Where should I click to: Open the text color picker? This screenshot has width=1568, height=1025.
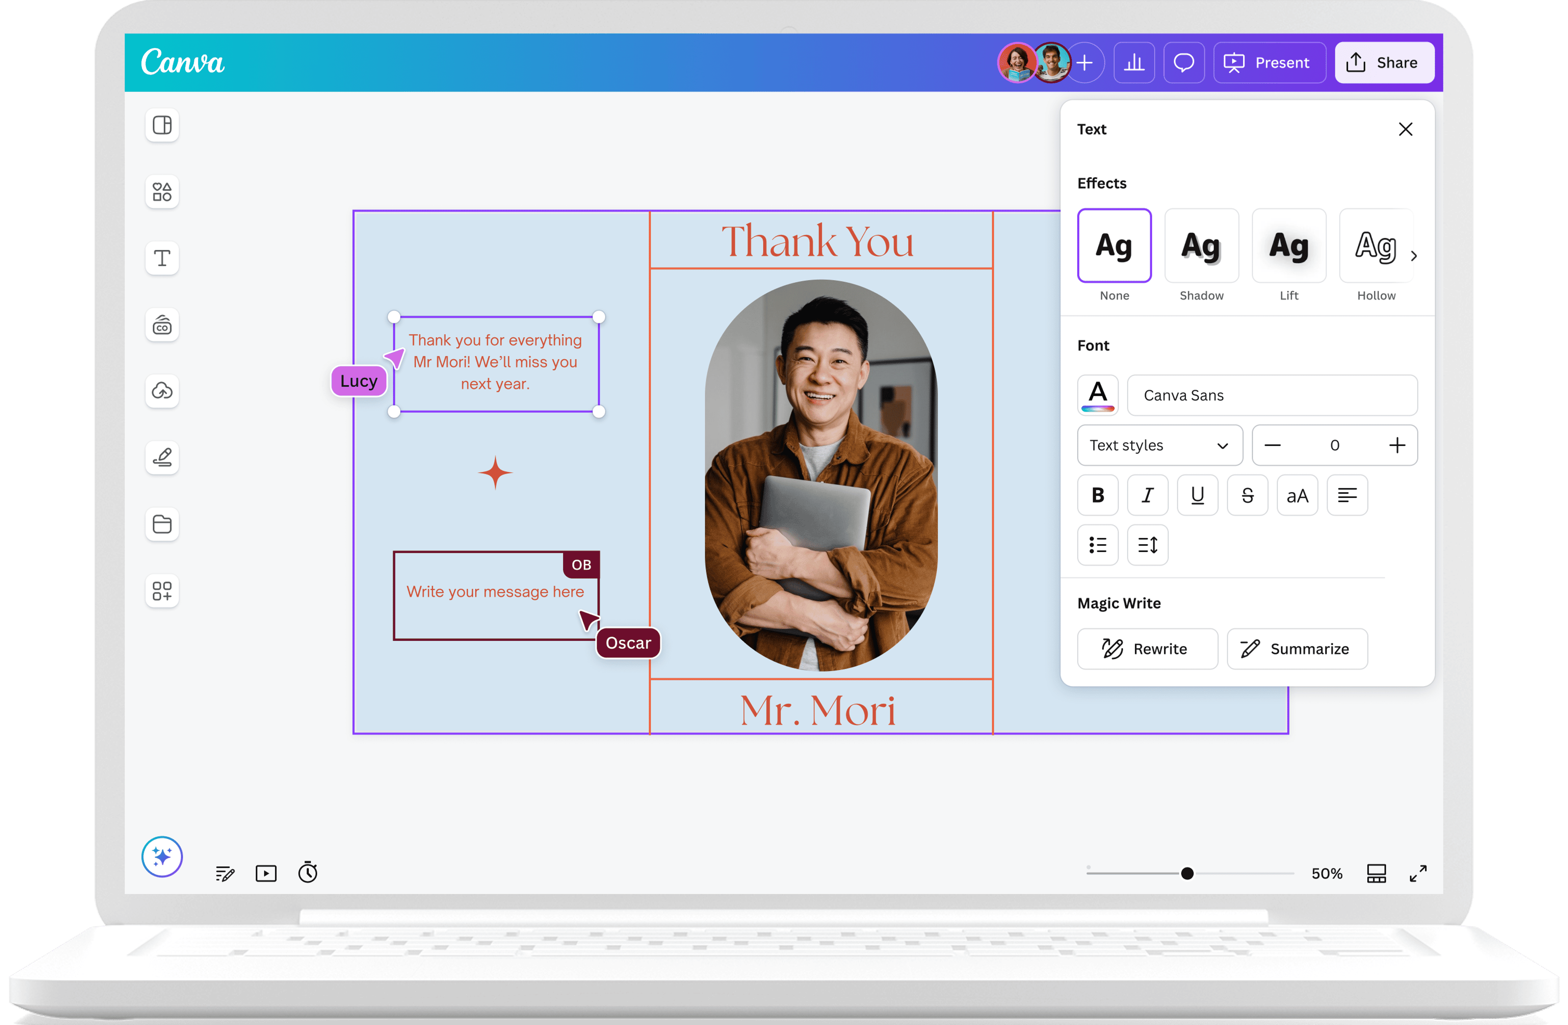click(x=1098, y=395)
